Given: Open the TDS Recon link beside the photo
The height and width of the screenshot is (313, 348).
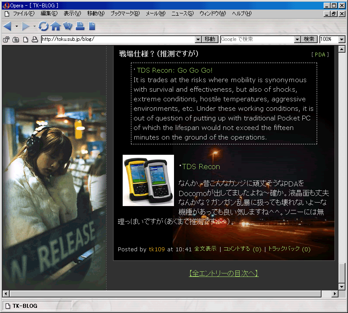Looking at the screenshot, I should click(x=201, y=166).
